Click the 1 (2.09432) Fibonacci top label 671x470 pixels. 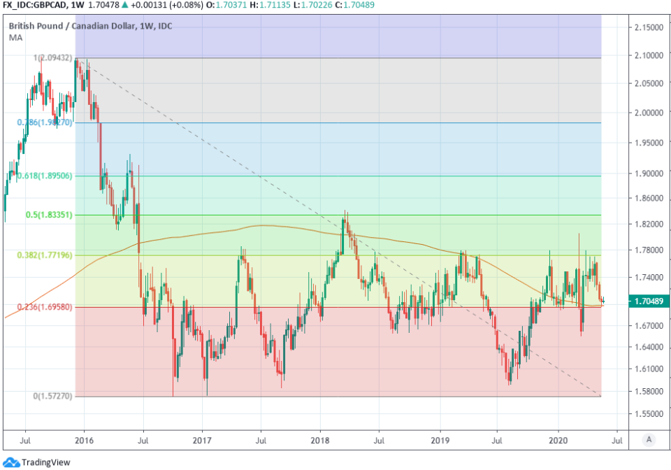tap(53, 58)
